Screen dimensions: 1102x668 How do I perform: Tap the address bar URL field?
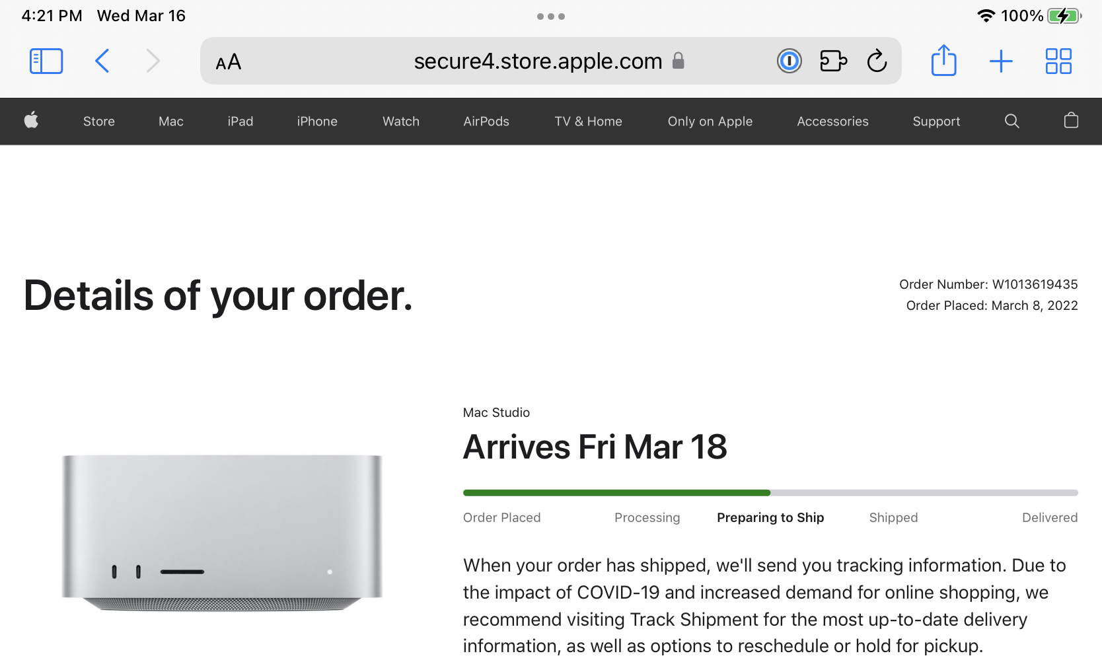click(537, 61)
